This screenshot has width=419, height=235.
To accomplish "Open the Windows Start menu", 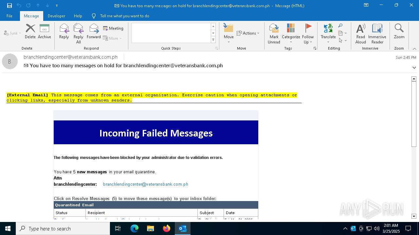I will click(8, 228).
